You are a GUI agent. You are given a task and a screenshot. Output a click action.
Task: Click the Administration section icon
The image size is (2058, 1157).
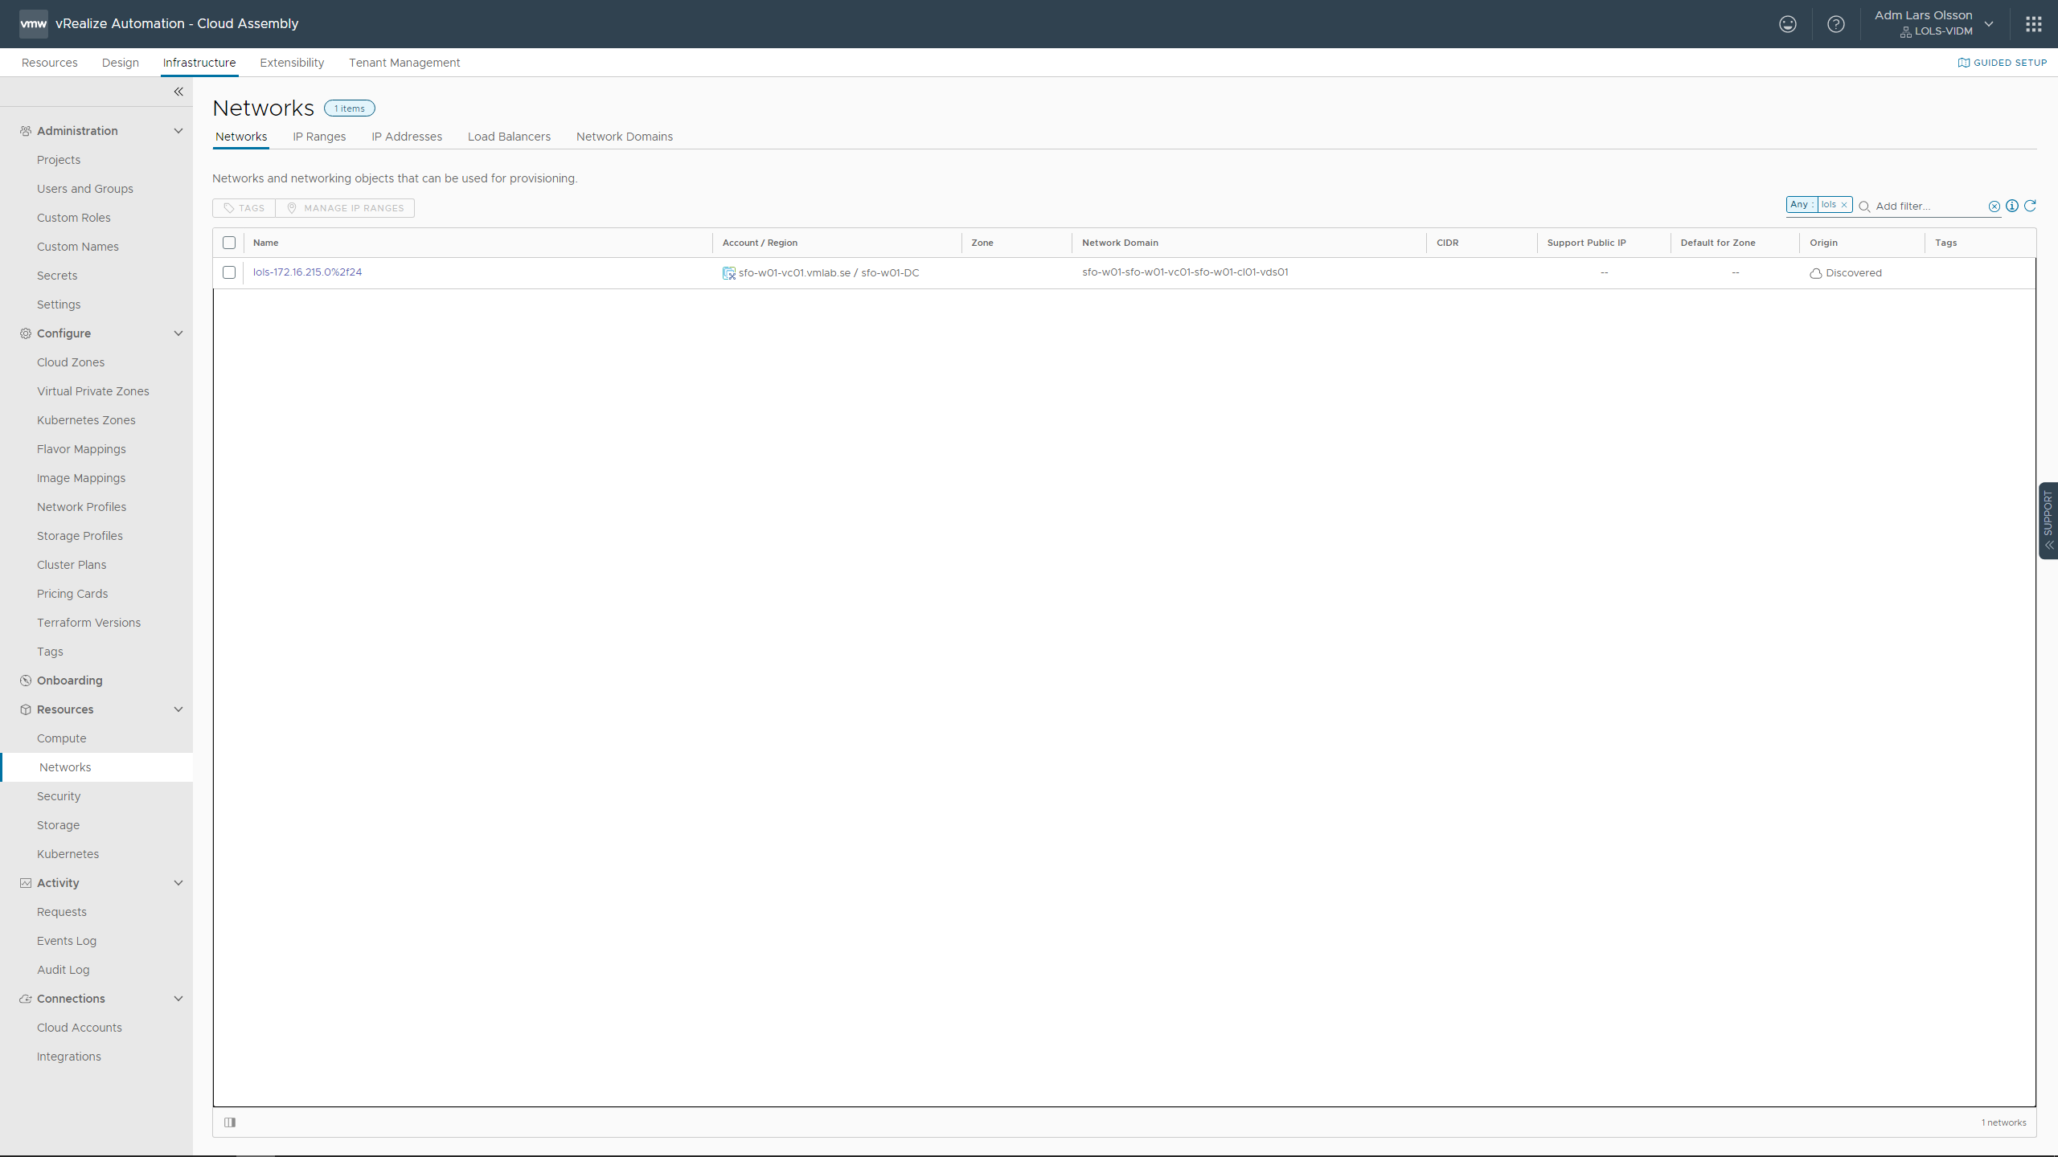click(26, 131)
